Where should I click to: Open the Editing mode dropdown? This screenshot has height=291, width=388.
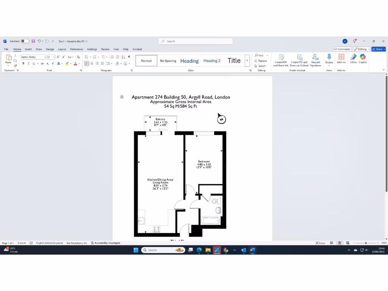361,49
